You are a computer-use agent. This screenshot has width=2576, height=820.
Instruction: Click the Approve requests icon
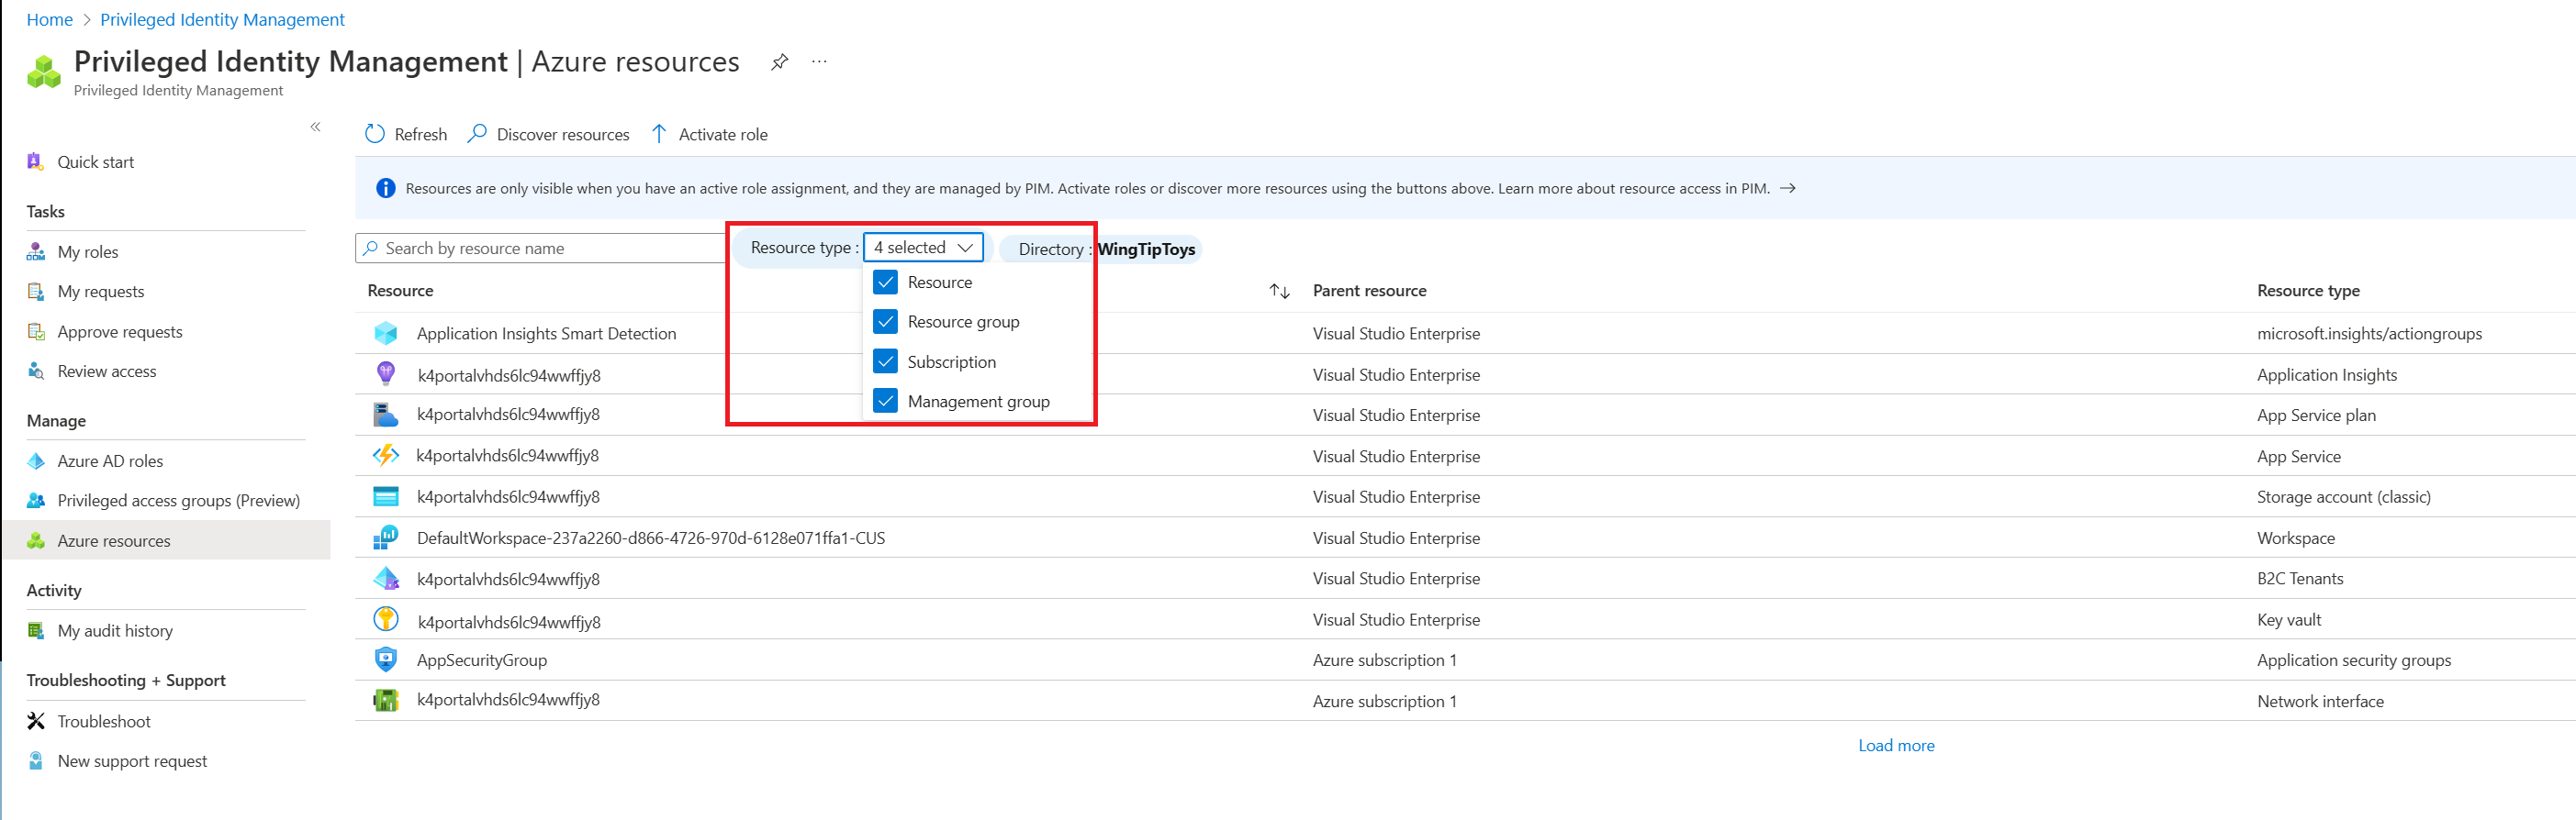coord(36,332)
